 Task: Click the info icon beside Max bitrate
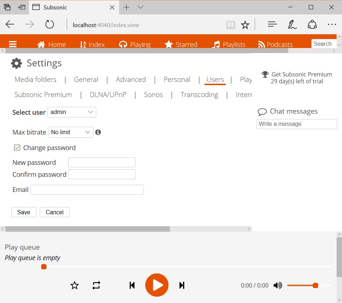(x=98, y=132)
